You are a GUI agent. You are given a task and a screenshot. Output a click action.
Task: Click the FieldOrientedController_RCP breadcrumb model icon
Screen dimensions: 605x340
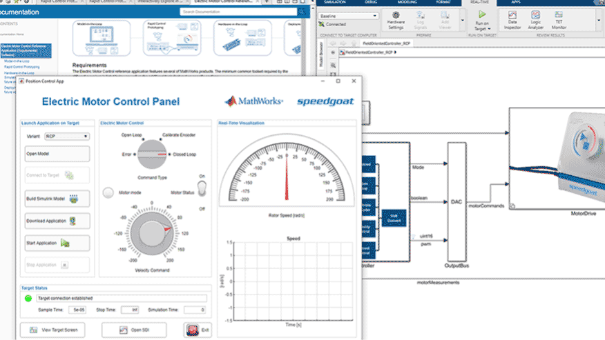click(343, 52)
